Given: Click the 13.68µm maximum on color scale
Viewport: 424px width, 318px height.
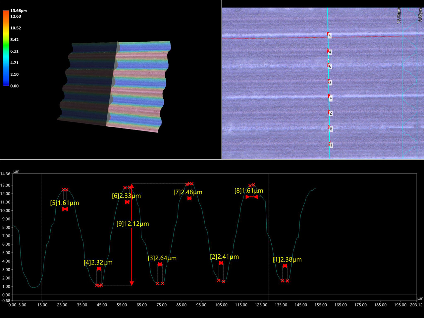Looking at the screenshot, I should coord(19,11).
